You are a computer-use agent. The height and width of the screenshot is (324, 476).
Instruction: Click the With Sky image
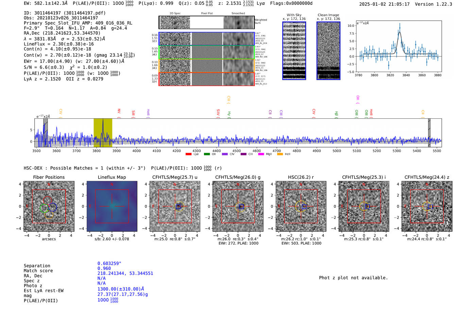coord(294,51)
